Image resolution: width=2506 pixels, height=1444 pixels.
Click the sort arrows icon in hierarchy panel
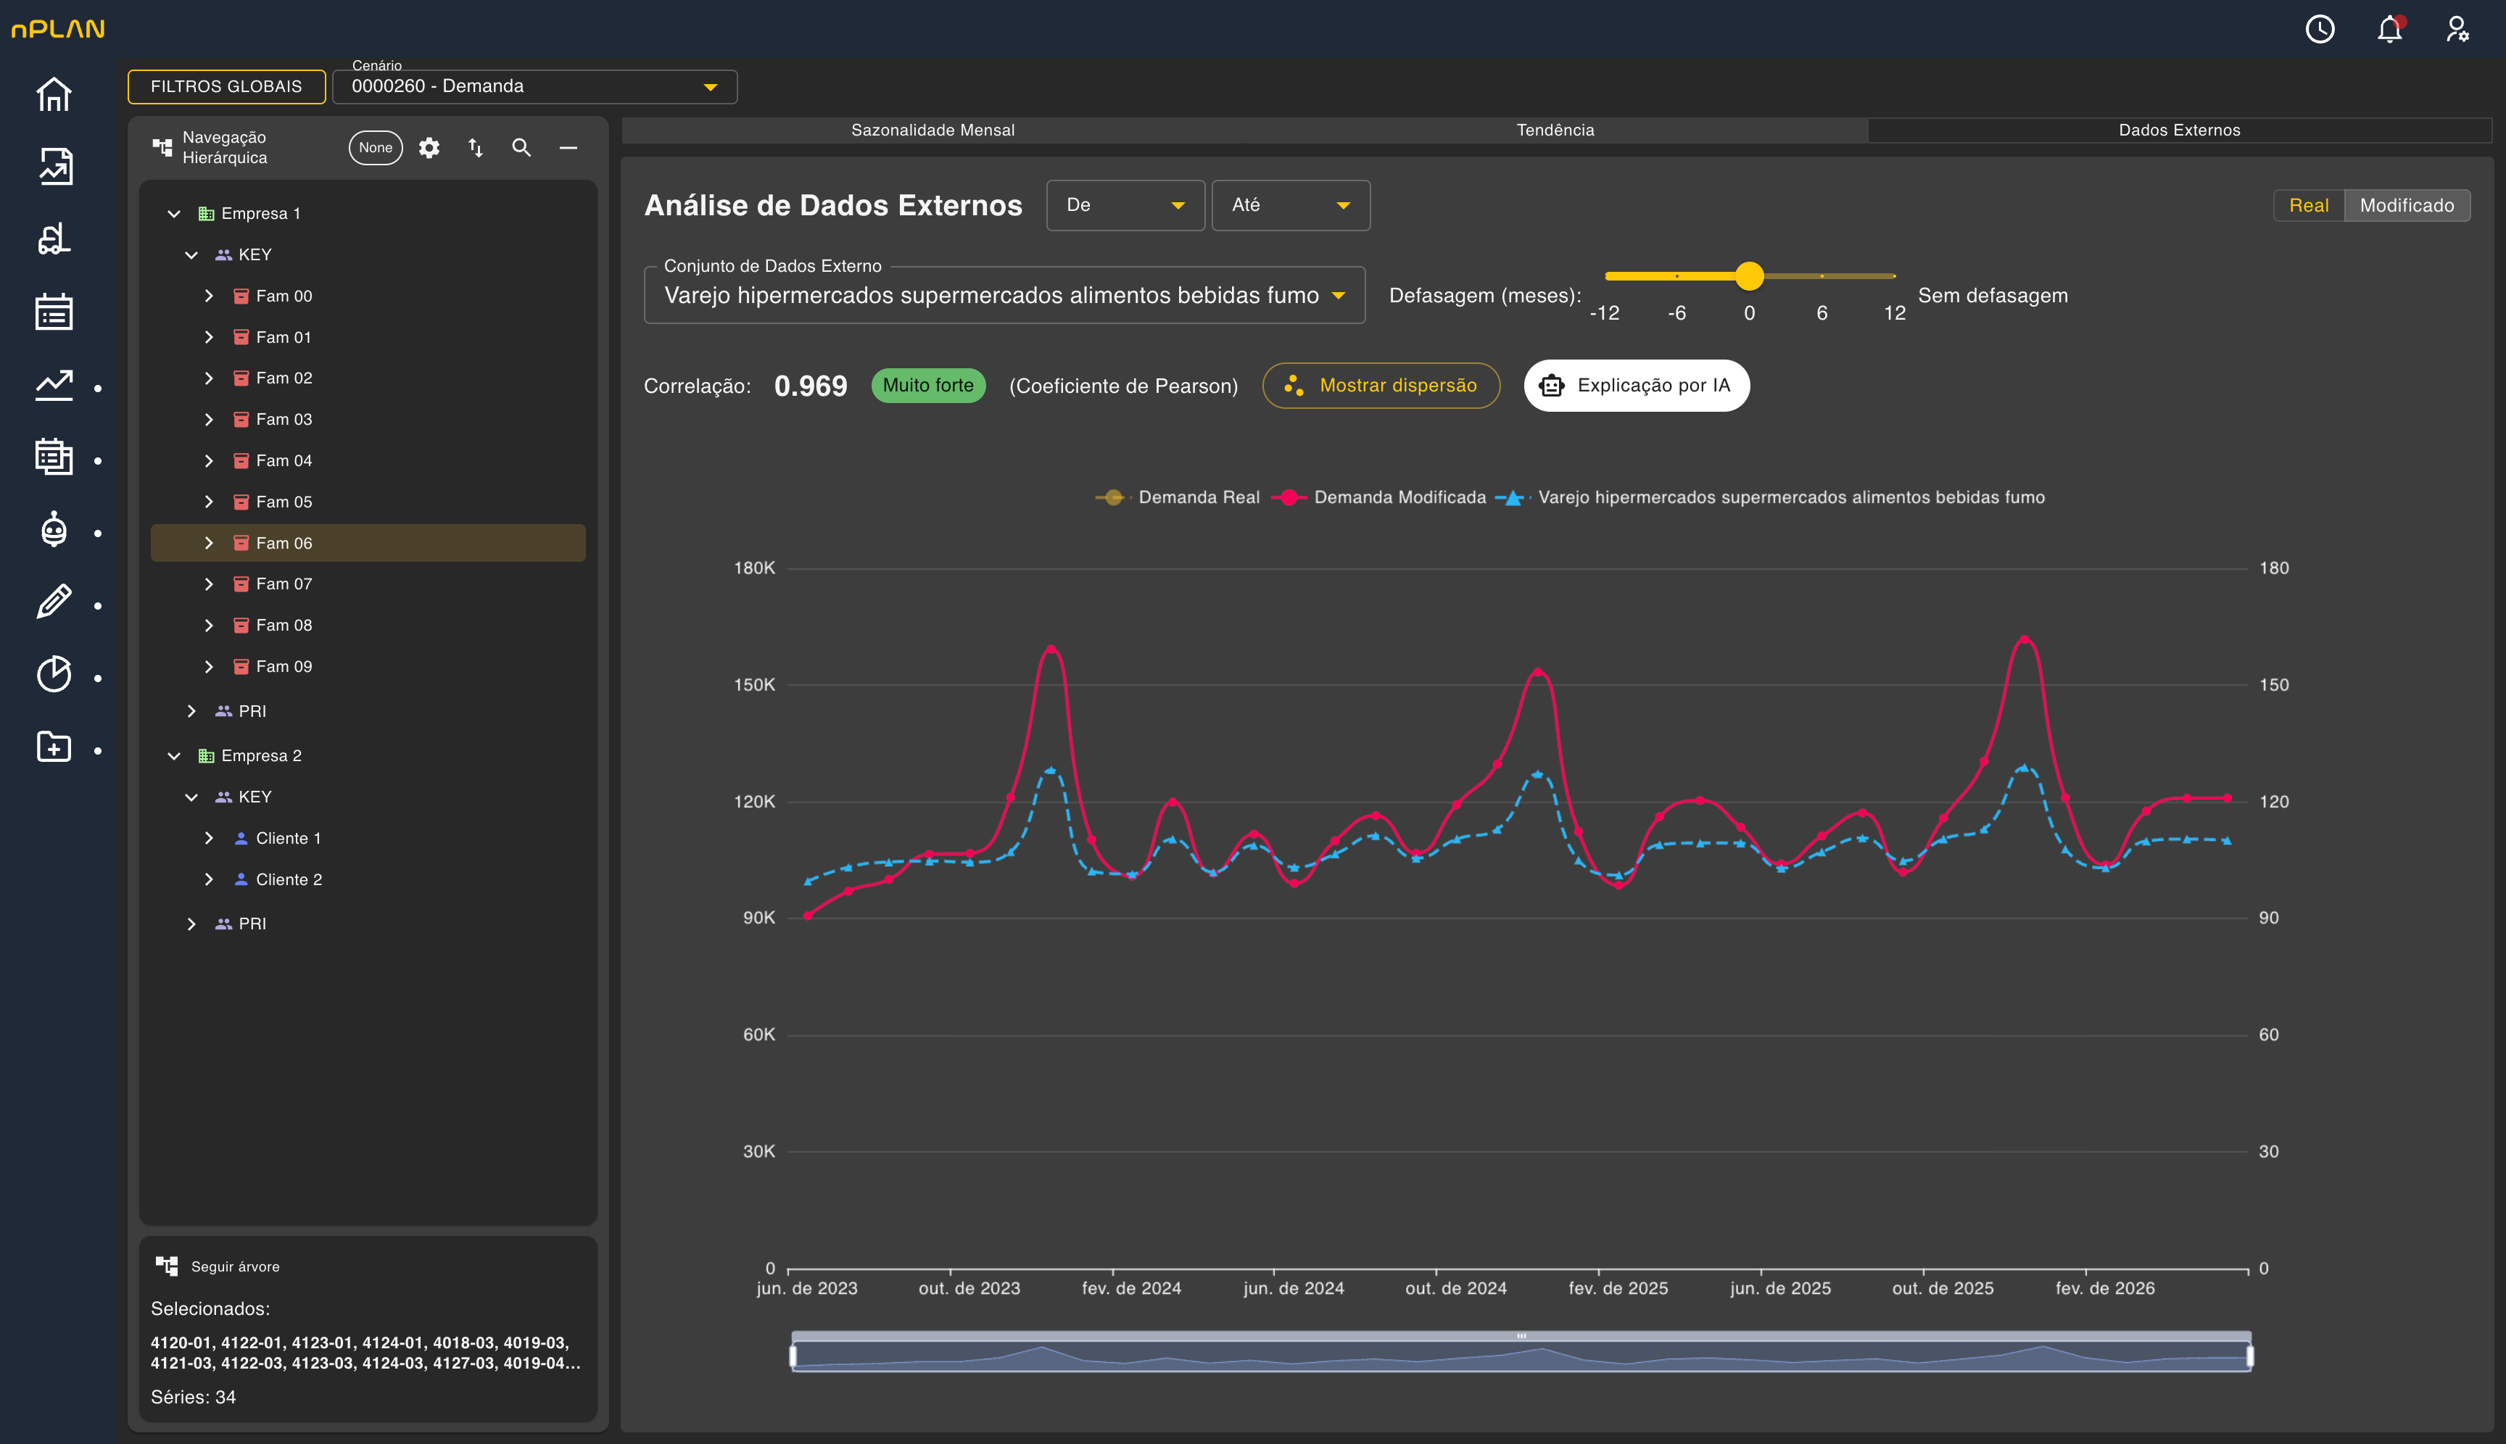click(475, 148)
